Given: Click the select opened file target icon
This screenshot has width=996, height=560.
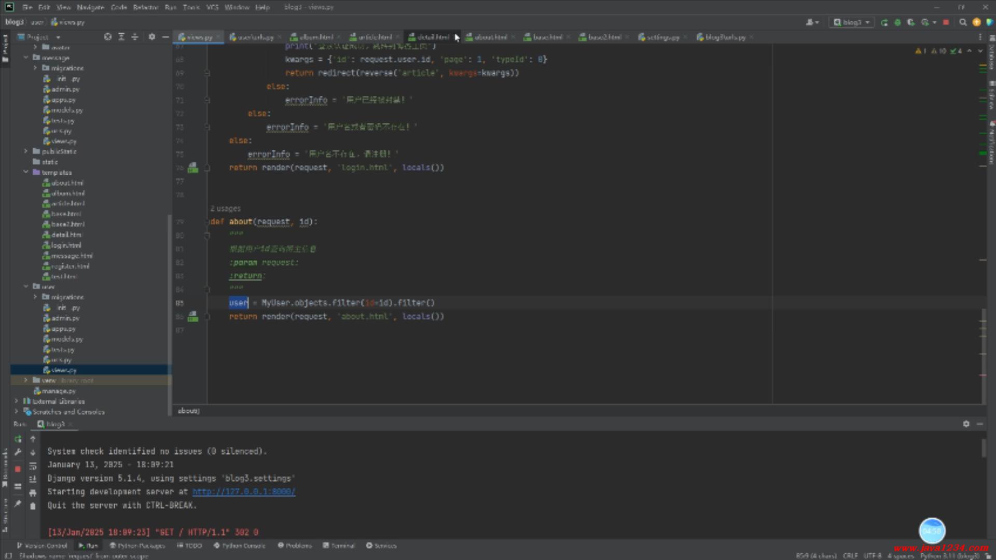Looking at the screenshot, I should click(x=107, y=37).
